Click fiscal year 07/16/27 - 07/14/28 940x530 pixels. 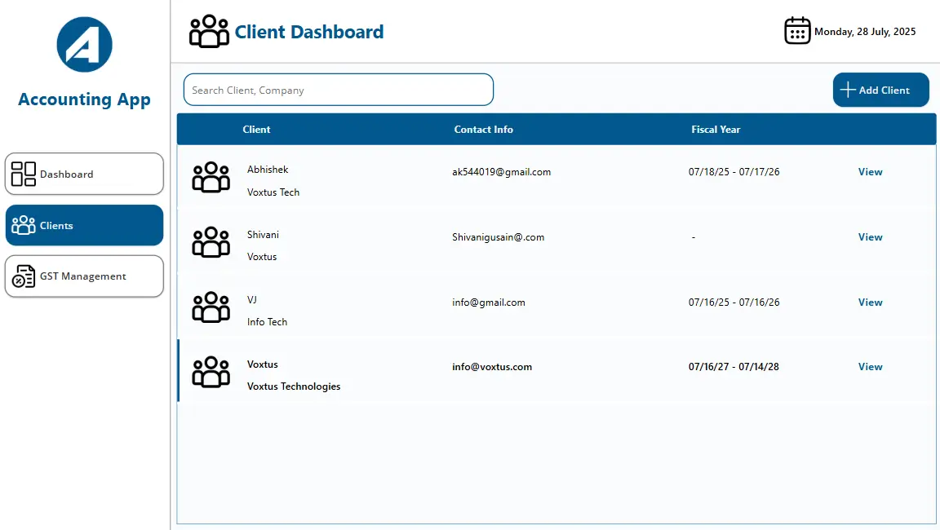coord(734,366)
